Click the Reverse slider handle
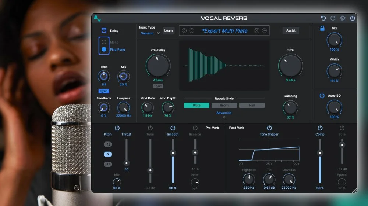Viewport: 368px width, 206px height. pyautogui.click(x=195, y=152)
